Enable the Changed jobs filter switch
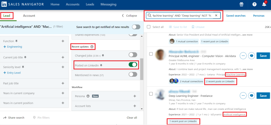This screenshot has height=125, width=271. [x=133, y=55]
